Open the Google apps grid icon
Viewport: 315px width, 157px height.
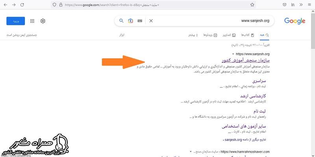click(32, 21)
